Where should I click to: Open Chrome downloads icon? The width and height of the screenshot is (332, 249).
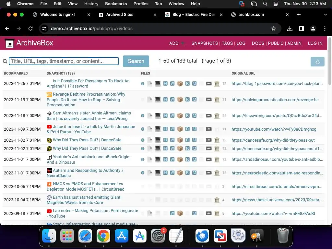(290, 29)
